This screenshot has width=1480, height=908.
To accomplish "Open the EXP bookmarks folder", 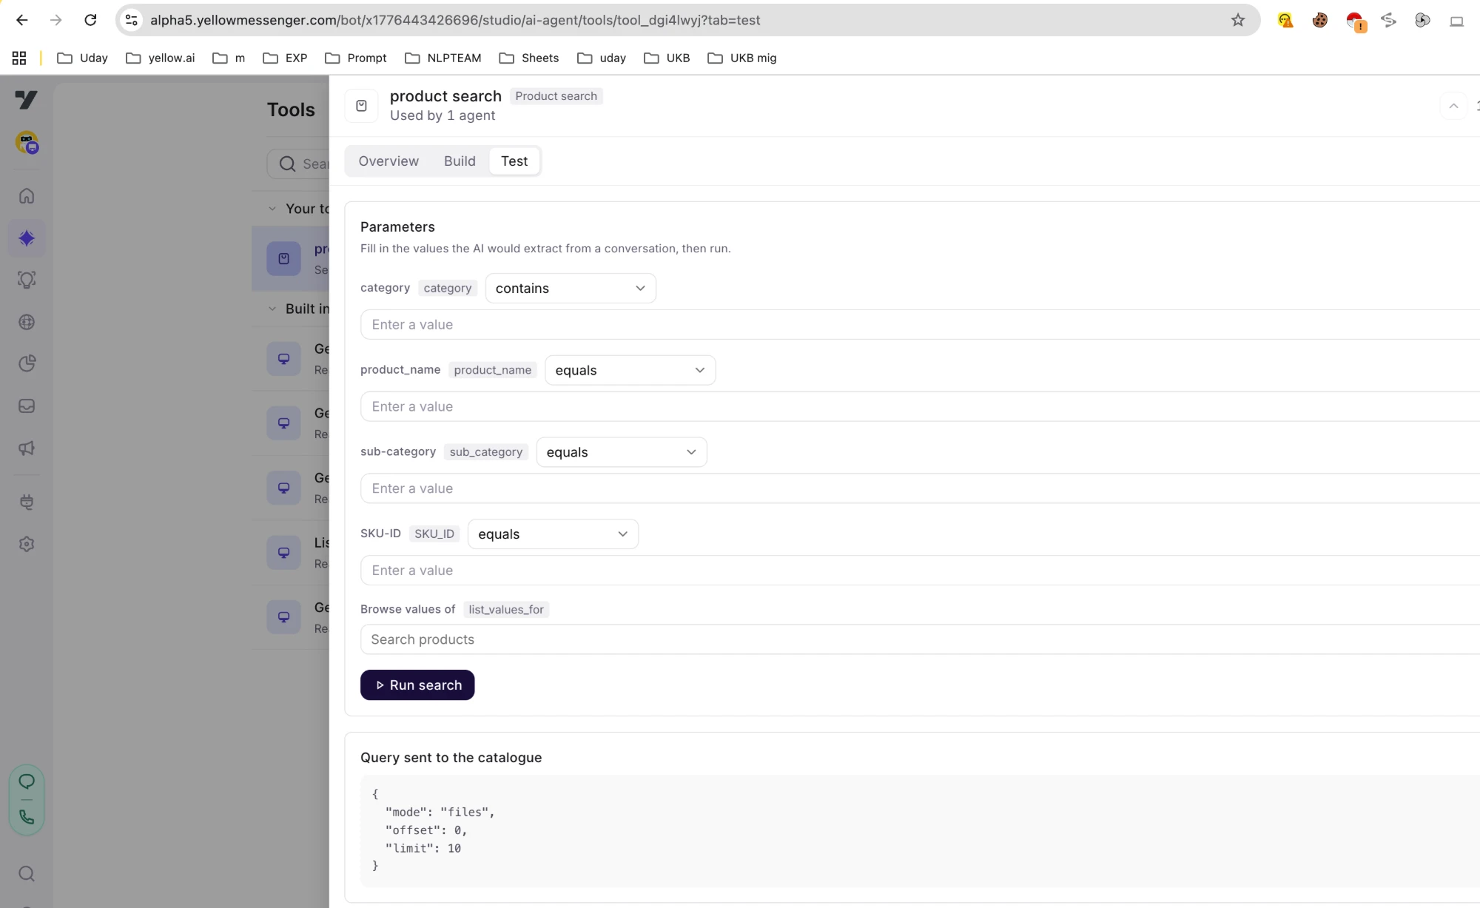I will [285, 58].
